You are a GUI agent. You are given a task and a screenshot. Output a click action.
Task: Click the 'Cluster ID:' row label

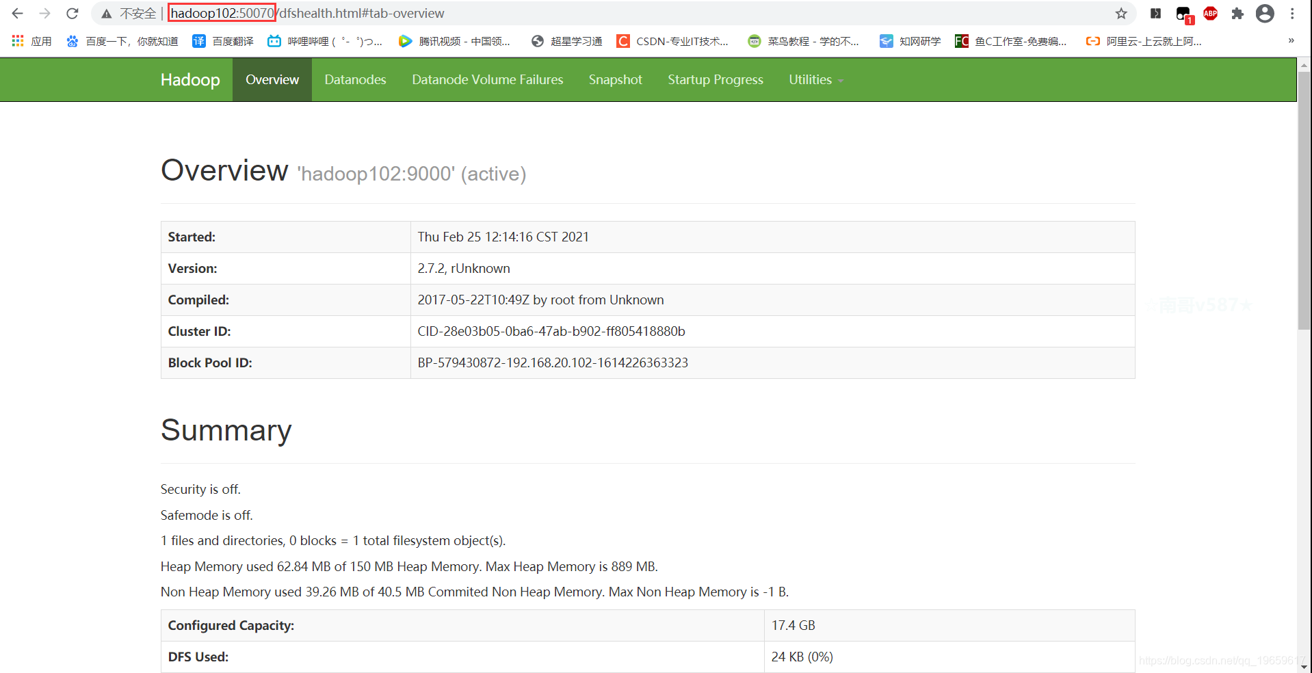pyautogui.click(x=200, y=331)
